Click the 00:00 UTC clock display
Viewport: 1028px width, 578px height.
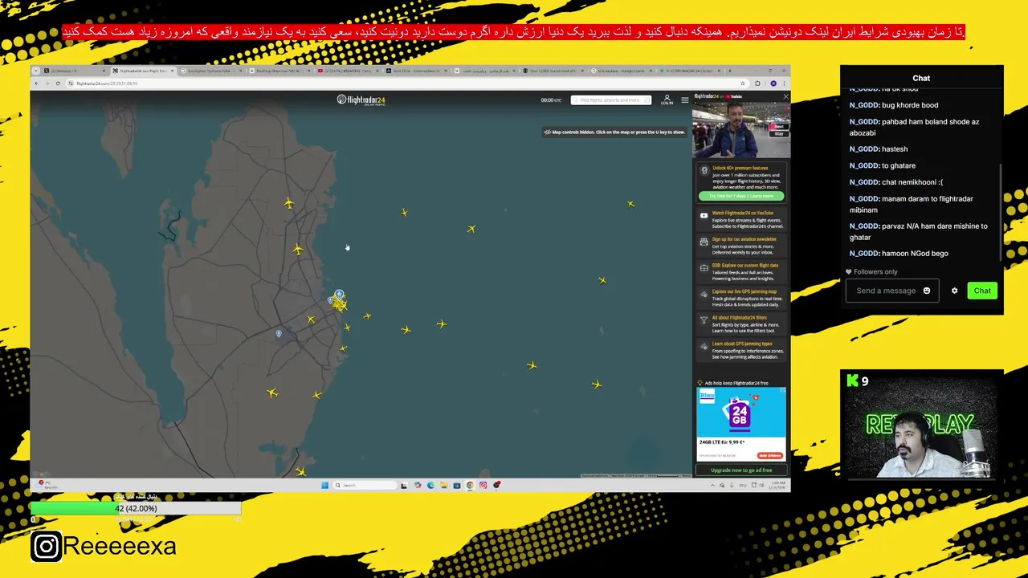point(551,100)
